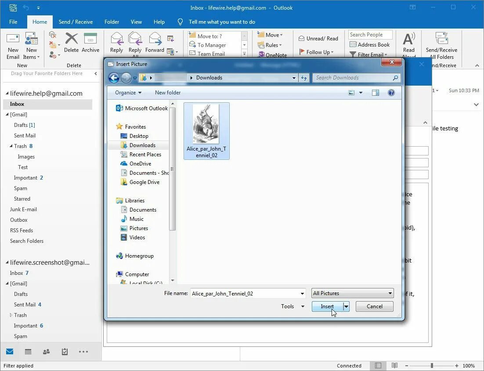The image size is (484, 371).
Task: Open the Folder ribbon tab
Action: click(112, 22)
